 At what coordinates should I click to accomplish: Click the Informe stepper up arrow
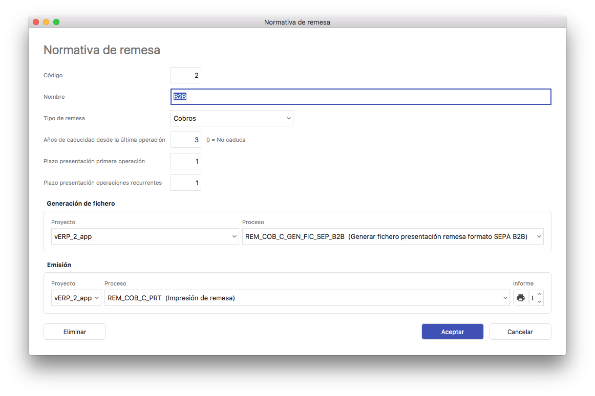539,294
